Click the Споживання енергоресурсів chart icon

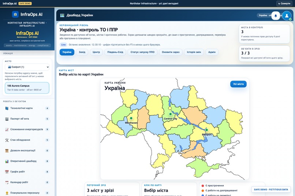(x=7, y=130)
